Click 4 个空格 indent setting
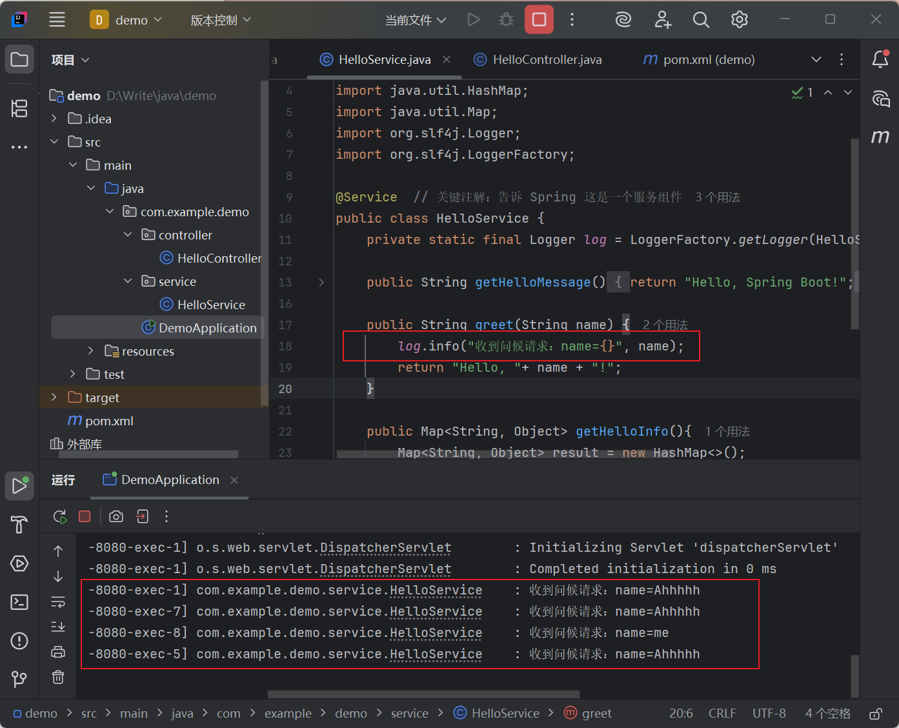The image size is (899, 728). (828, 713)
